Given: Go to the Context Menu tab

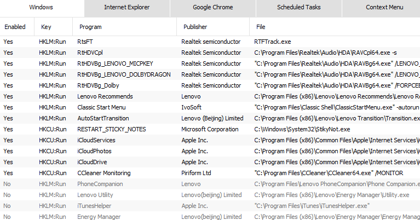Looking at the screenshot, I should coord(384,8).
